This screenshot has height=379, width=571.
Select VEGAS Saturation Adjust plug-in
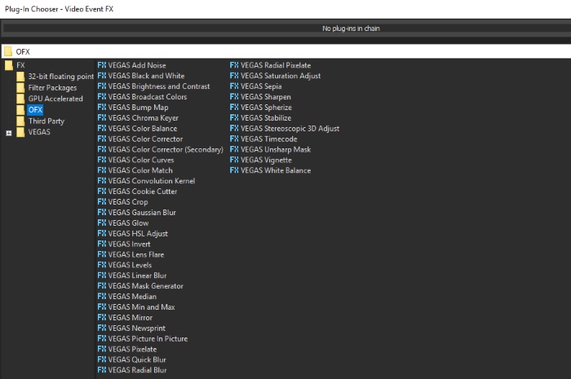tap(276, 76)
